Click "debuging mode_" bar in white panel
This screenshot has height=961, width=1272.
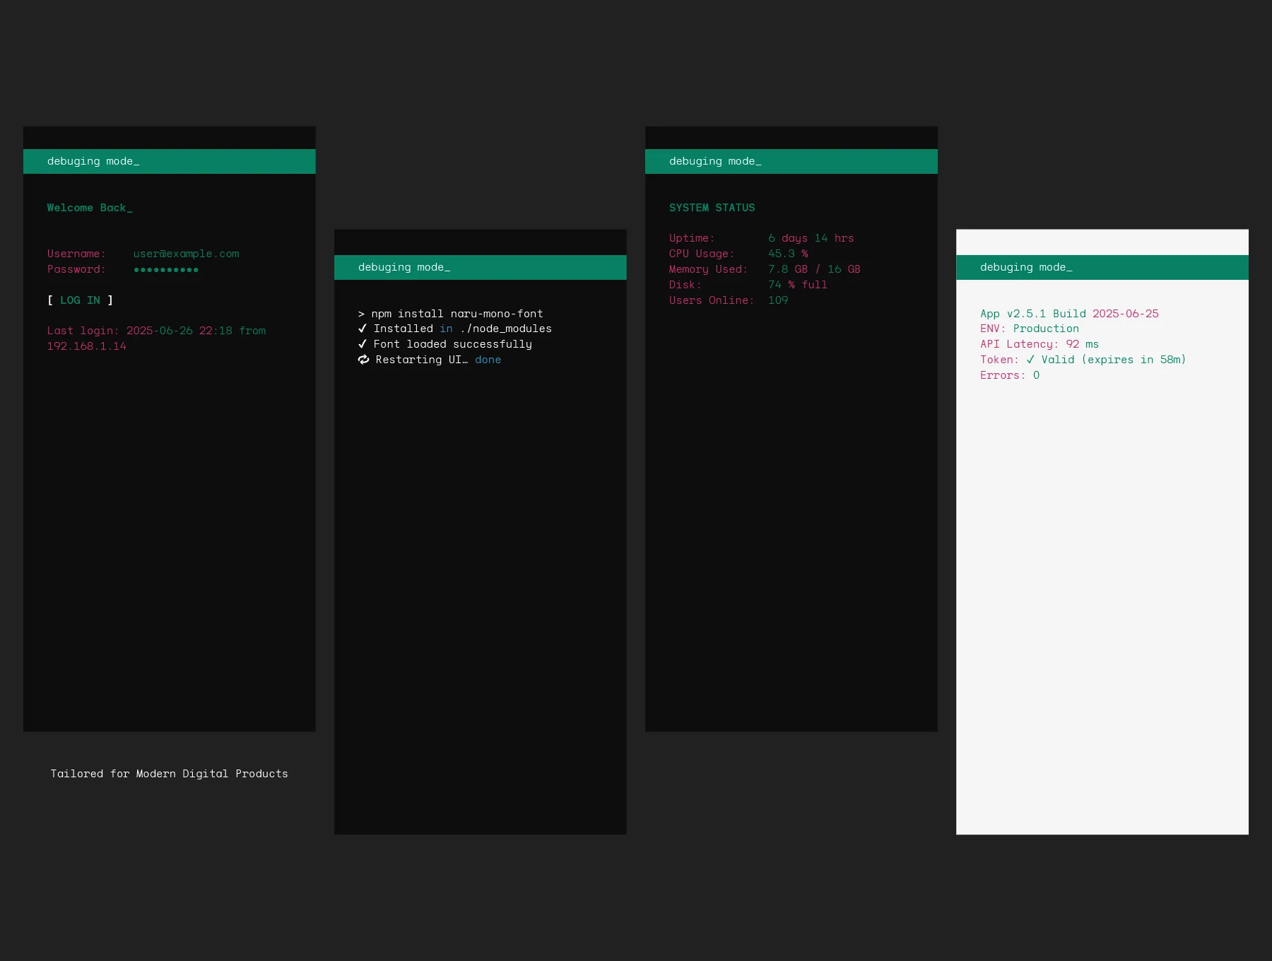(1102, 267)
